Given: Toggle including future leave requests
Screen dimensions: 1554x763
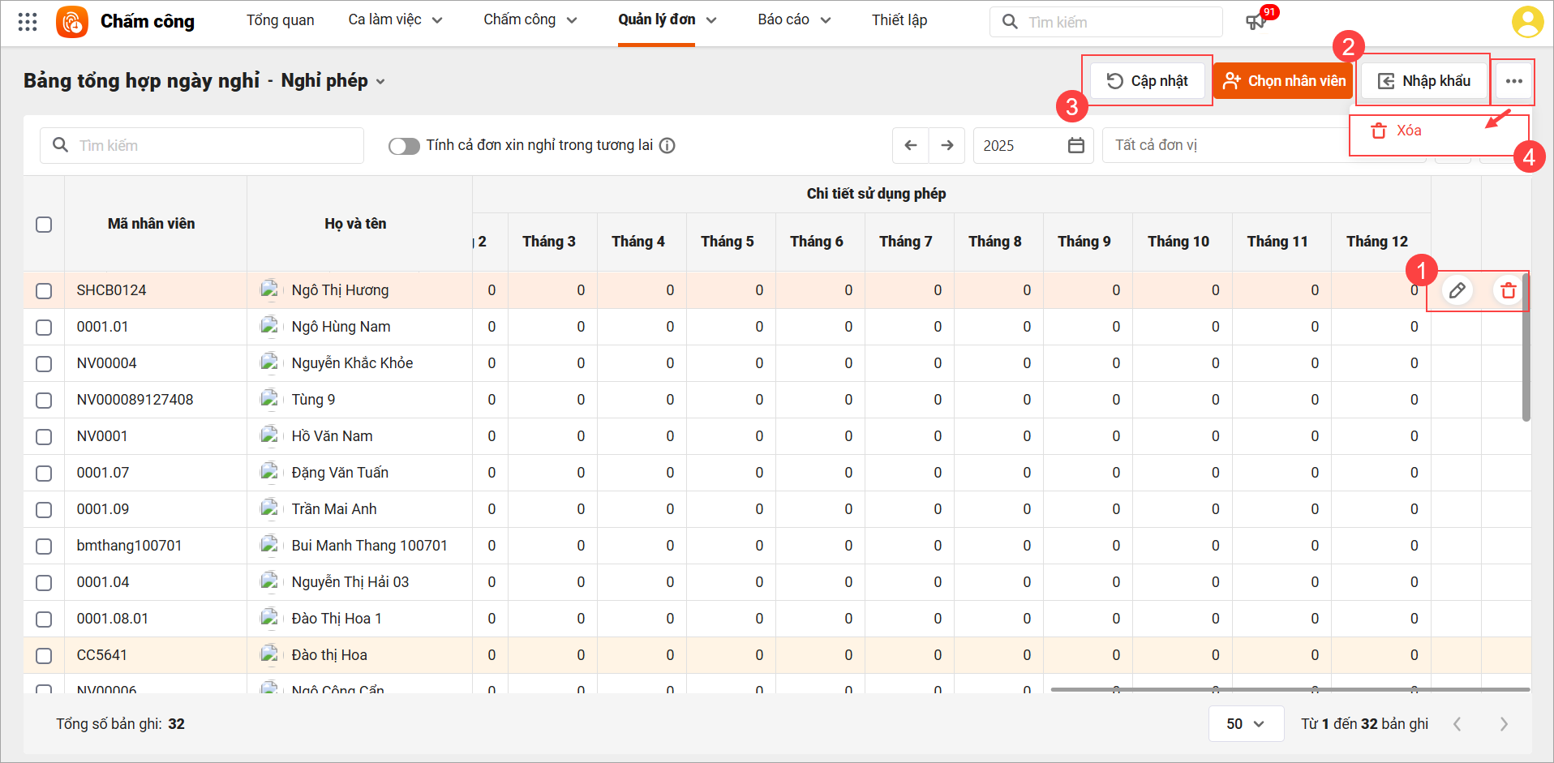Looking at the screenshot, I should [x=403, y=146].
